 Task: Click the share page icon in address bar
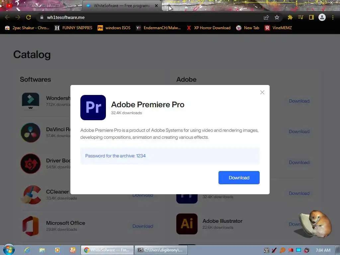coord(266,17)
